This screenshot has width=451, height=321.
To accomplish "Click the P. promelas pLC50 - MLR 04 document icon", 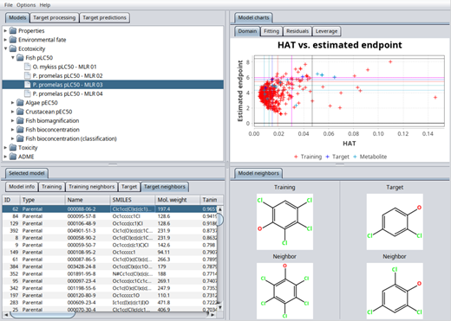I will (x=28, y=93).
